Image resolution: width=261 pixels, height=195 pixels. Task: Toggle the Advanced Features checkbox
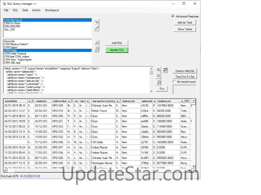pyautogui.click(x=173, y=16)
